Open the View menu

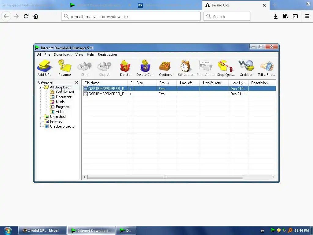point(79,54)
